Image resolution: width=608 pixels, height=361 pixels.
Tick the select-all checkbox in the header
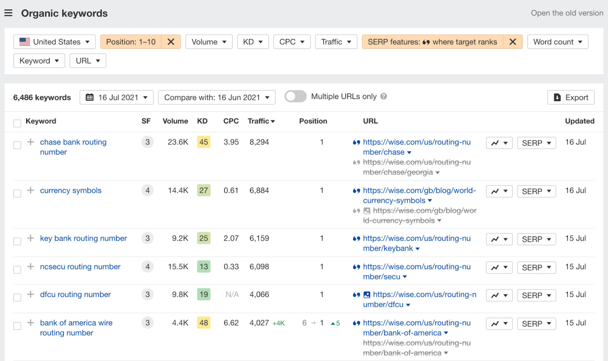pos(17,123)
